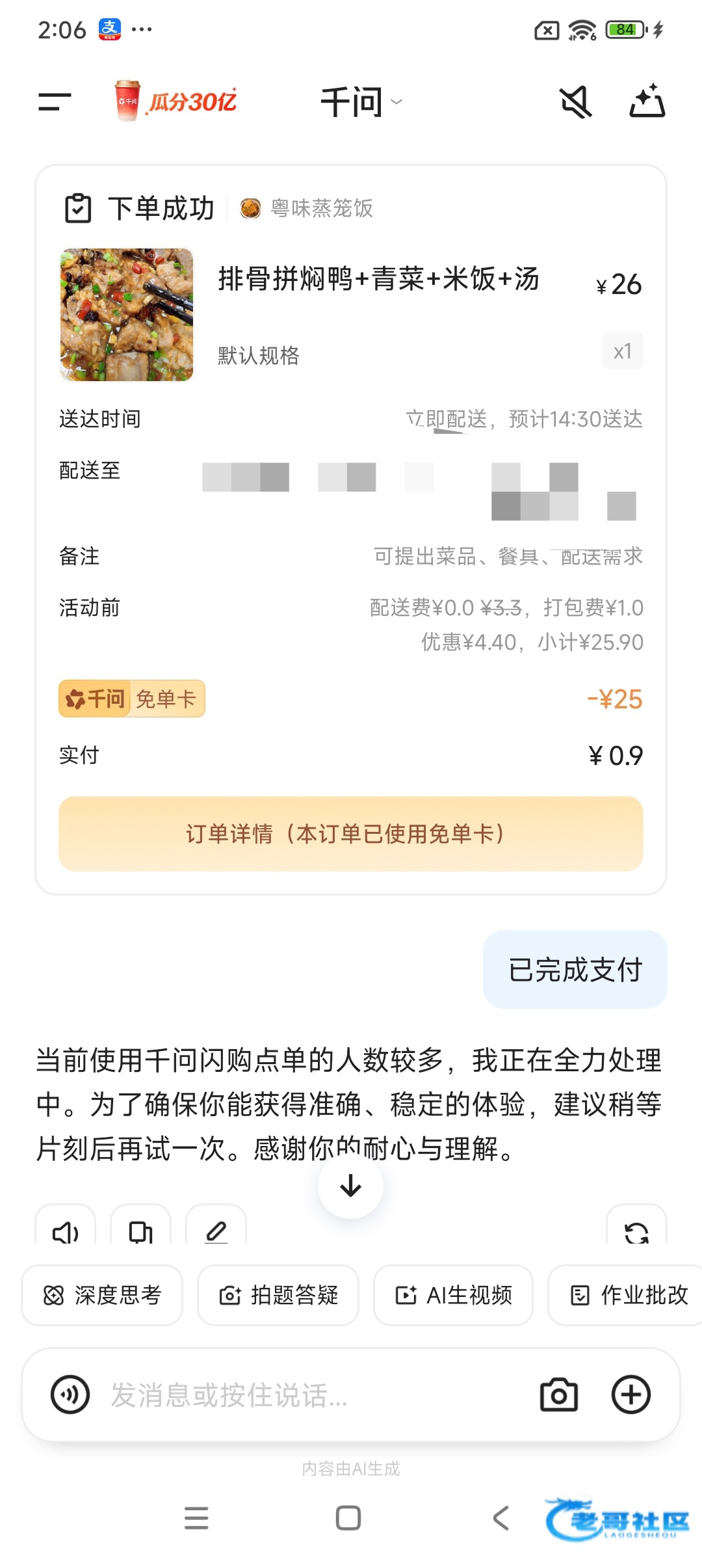
Task: Switch to voice input mode
Action: [70, 1394]
